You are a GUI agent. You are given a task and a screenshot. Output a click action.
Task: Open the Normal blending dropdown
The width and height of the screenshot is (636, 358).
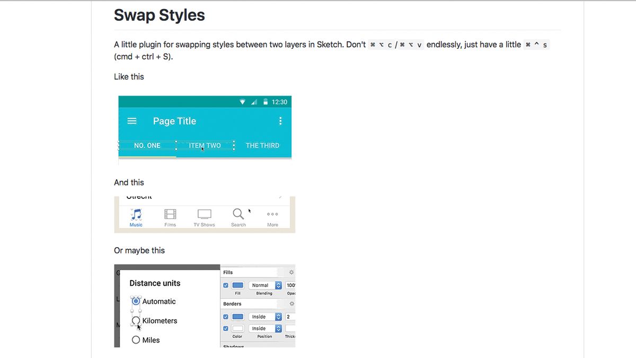[266, 285]
